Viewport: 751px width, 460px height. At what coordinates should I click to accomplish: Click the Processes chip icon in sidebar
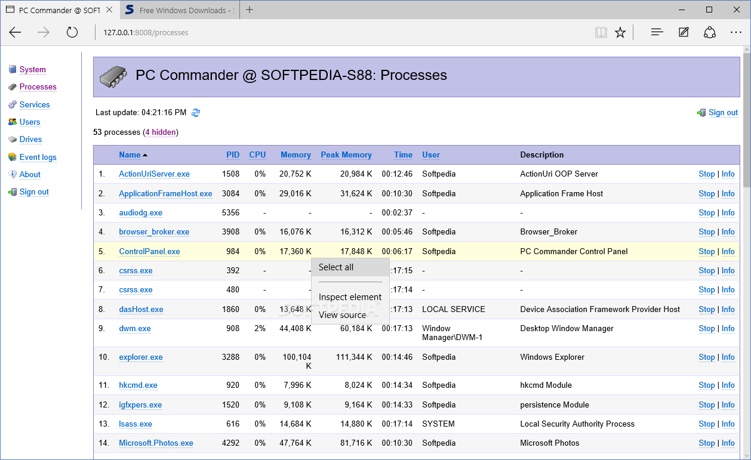click(13, 87)
